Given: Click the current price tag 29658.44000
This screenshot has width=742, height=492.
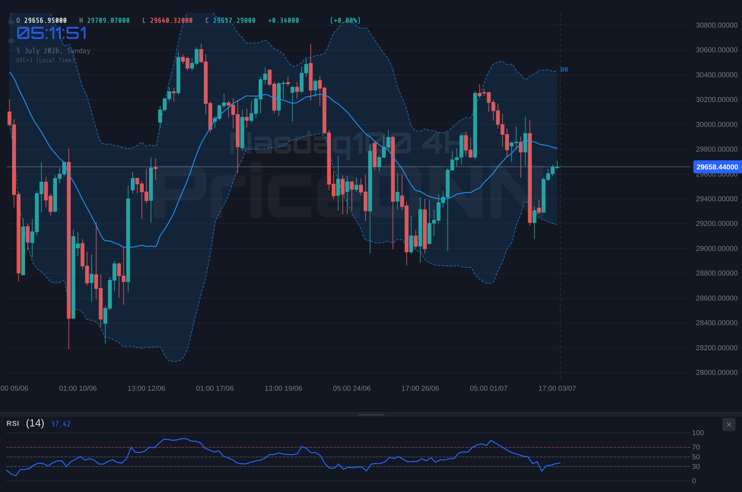Looking at the screenshot, I should [x=717, y=167].
